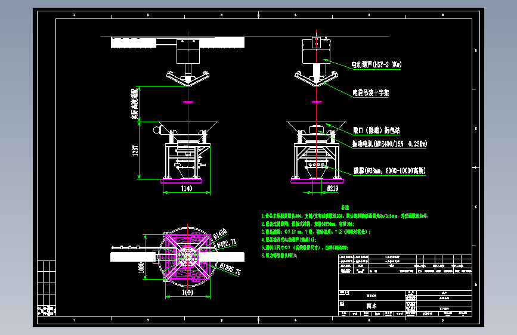Click the "Φ219" outlet diameter dimension

pos(332,188)
